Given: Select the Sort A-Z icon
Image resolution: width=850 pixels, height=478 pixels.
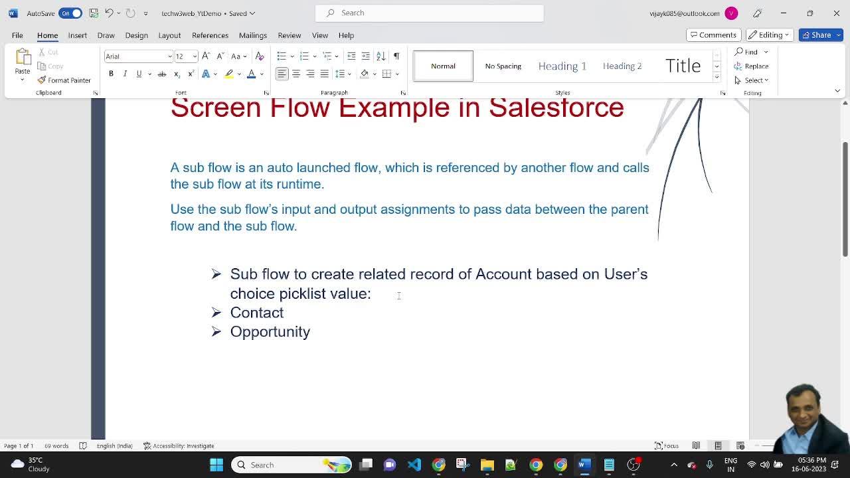Looking at the screenshot, I should 381,56.
